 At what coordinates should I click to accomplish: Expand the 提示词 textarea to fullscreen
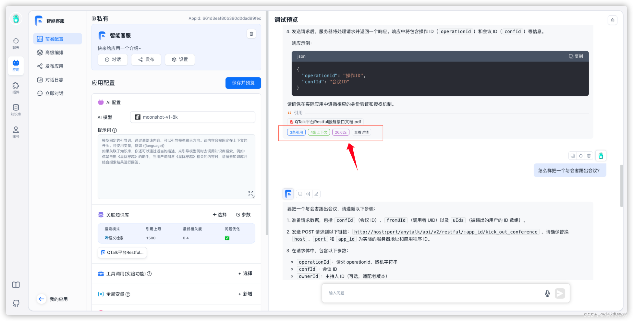[250, 193]
